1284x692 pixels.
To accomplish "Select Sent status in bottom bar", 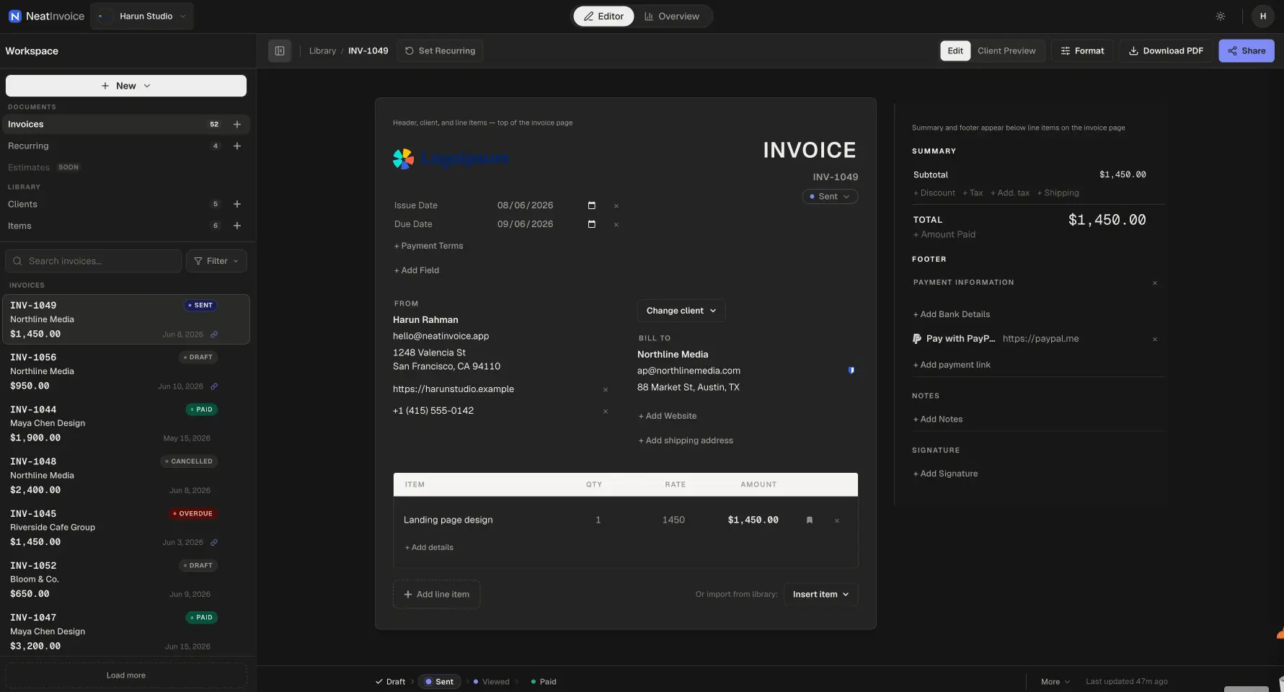I will coord(439,681).
